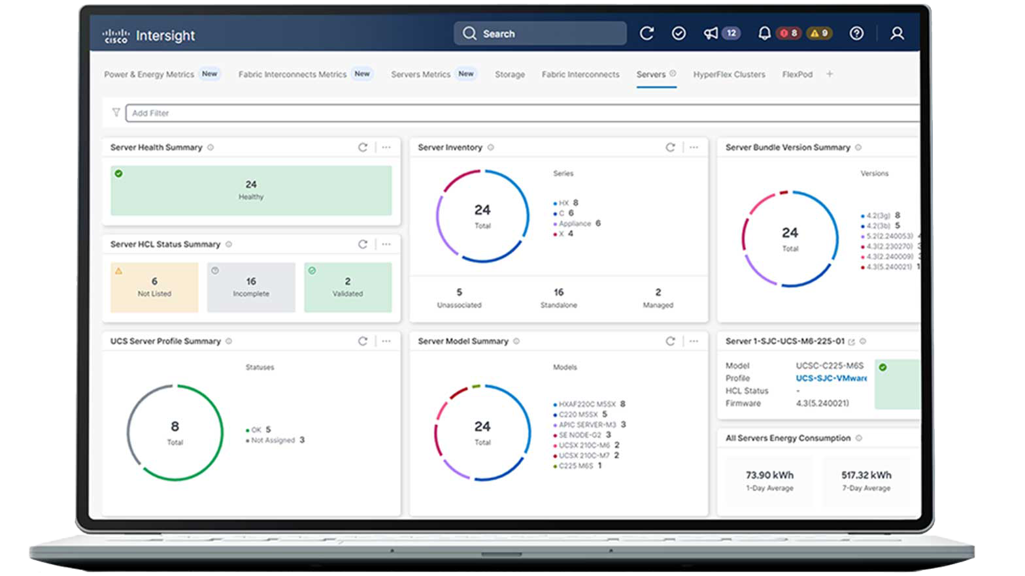
Task: Click the refresh icon in top header
Action: click(647, 33)
